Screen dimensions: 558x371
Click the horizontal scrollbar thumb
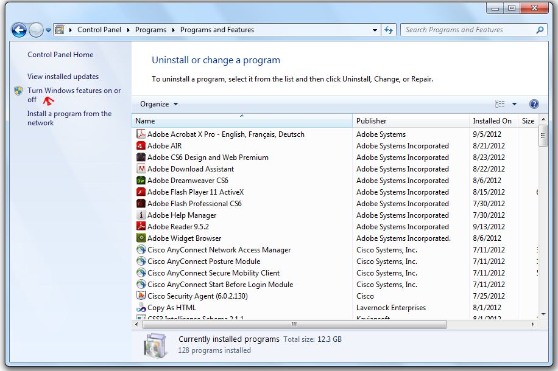(x=294, y=324)
